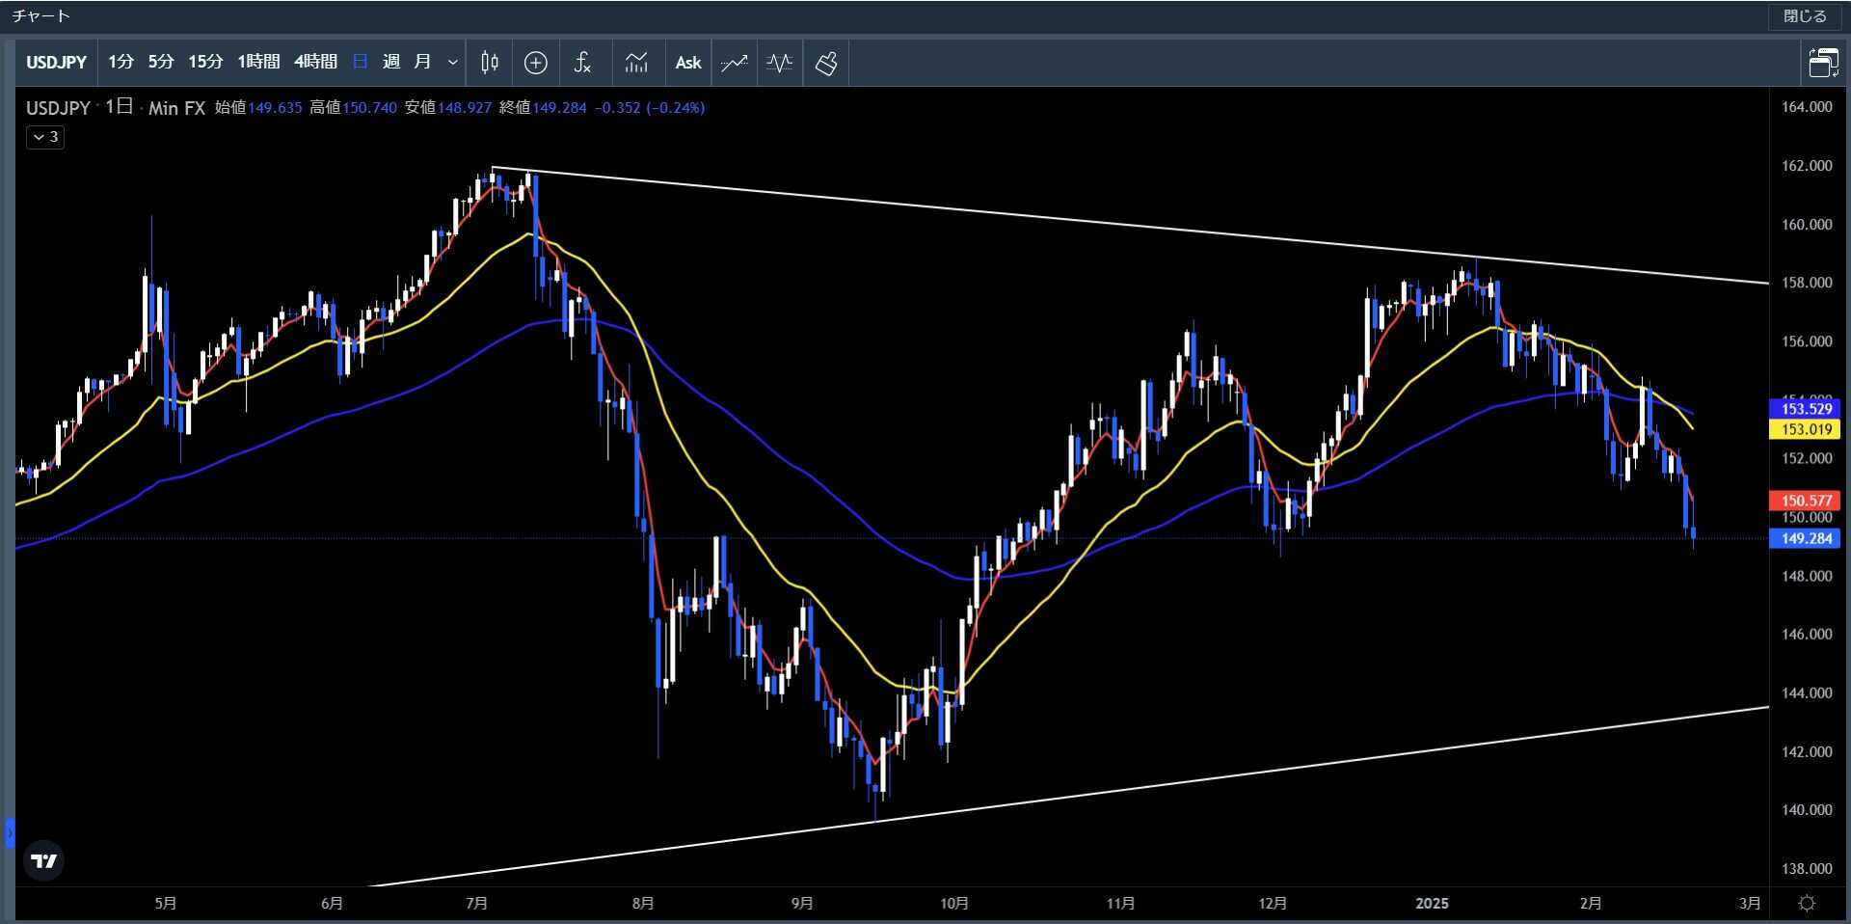This screenshot has width=1851, height=924.
Task: Click the USDJPY chart legend title
Action: pyautogui.click(x=58, y=108)
